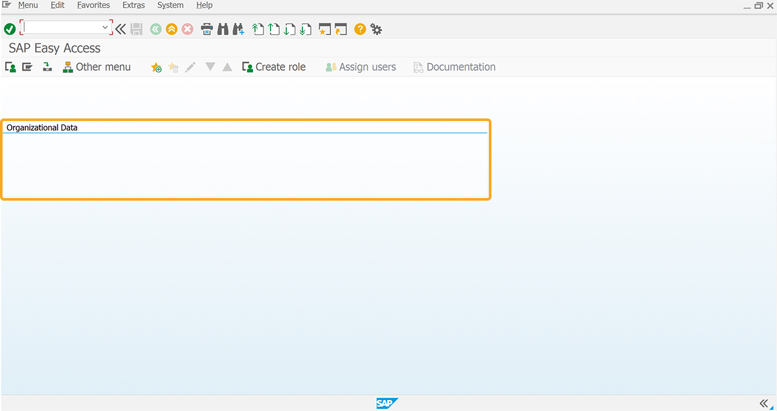Image resolution: width=777 pixels, height=411 pixels.
Task: Click the Print icon
Action: (207, 29)
